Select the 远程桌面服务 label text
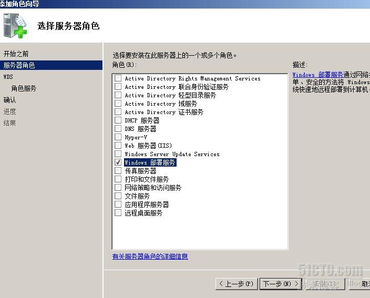 [x=143, y=213]
